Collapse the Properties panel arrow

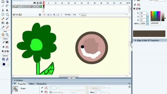[x=15, y=84]
